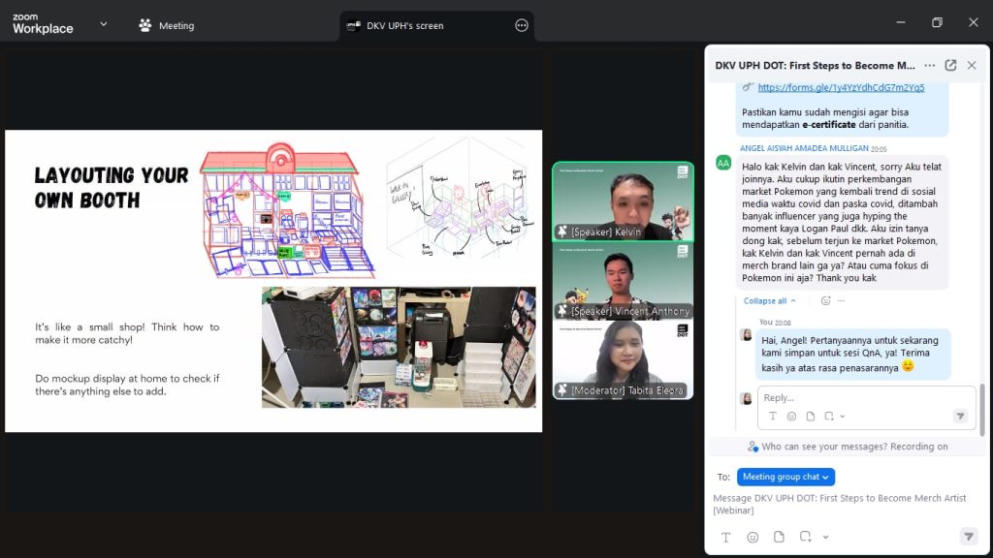Screen dimensions: 993x558
Task: Pop out the chat panel window
Action: pyautogui.click(x=950, y=65)
